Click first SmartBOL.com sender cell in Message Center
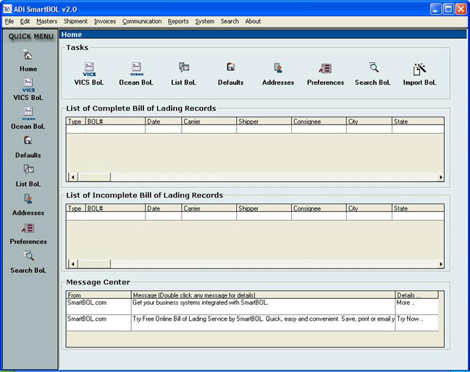Image resolution: width=470 pixels, height=372 pixels. pos(98,306)
